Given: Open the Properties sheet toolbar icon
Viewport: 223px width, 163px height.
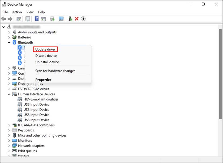Looking at the screenshot, I should click(x=28, y=19).
